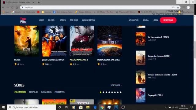Select the third series carousel dot

[x=106, y=92]
